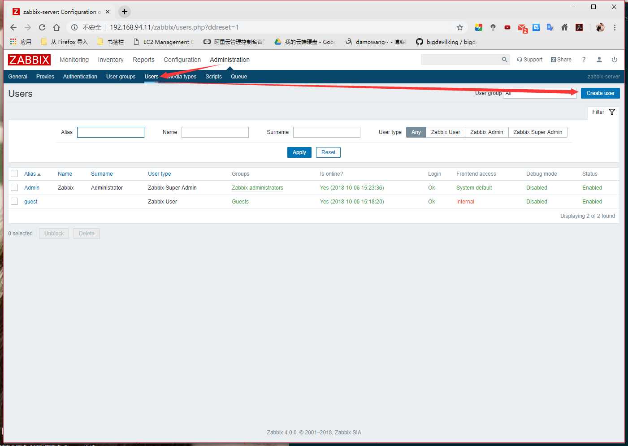The image size is (628, 446).
Task: Go to Queue submenu
Action: (239, 77)
